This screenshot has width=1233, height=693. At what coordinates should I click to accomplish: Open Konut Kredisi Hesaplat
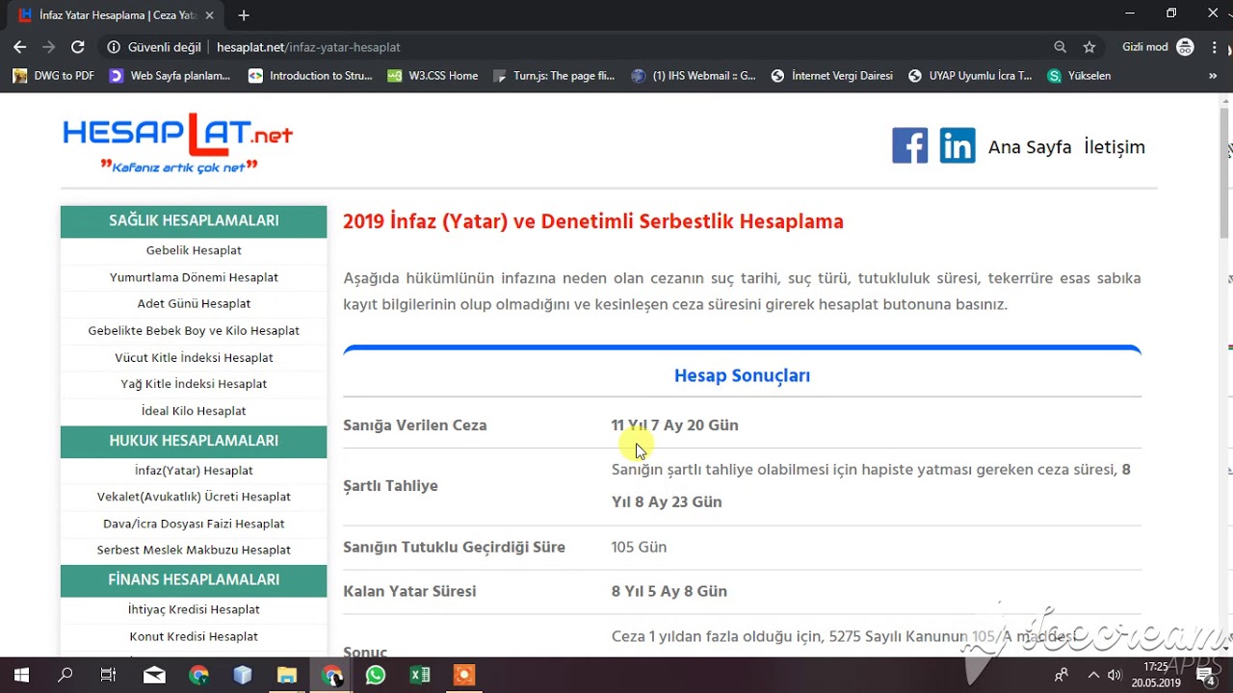[194, 636]
